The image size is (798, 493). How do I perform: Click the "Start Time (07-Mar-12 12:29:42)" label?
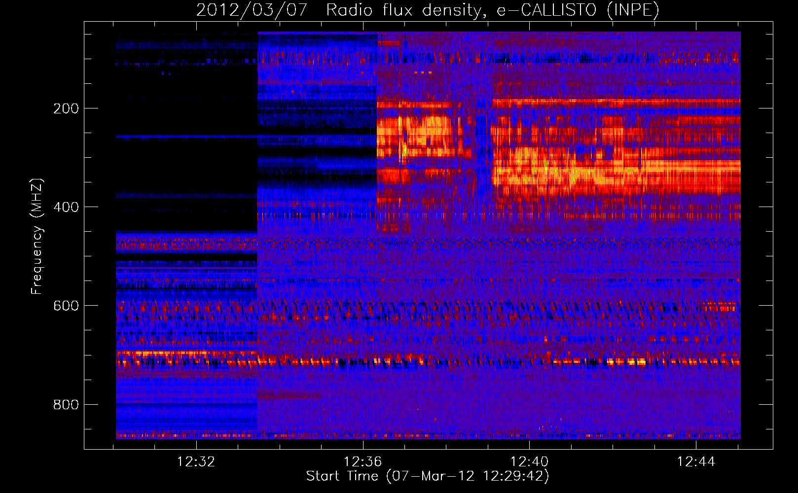tap(428, 476)
